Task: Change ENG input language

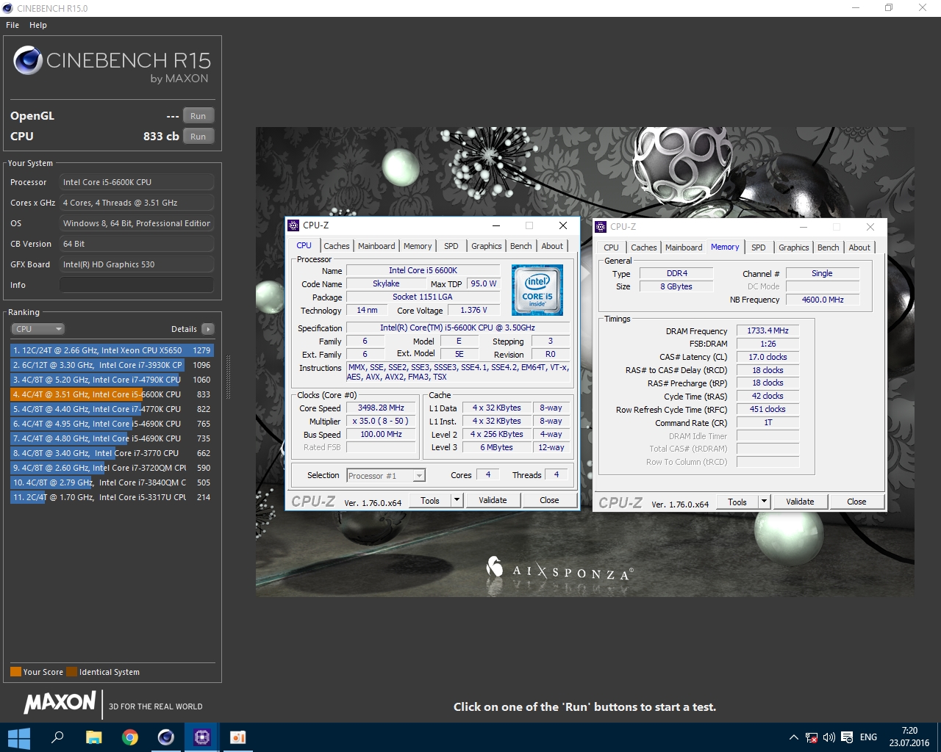Action: (x=868, y=737)
